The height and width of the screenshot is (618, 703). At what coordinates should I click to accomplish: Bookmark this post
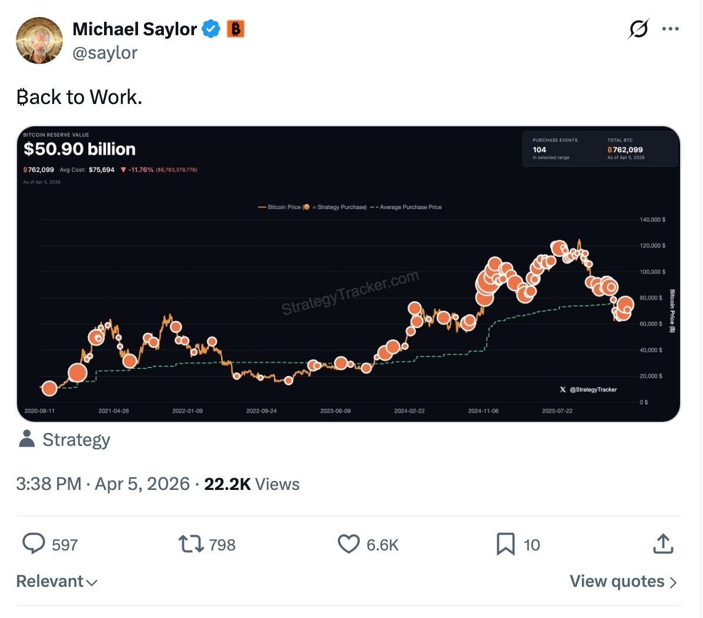pos(506,544)
